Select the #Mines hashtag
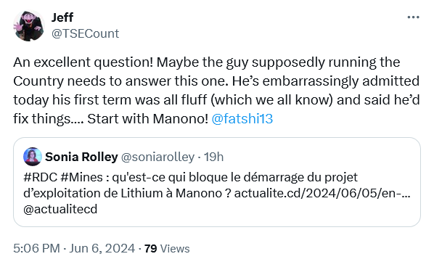 point(81,177)
